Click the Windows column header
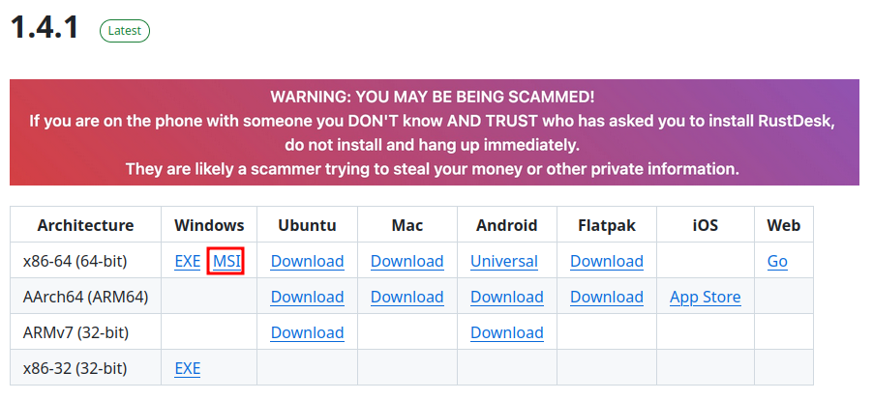The width and height of the screenshot is (873, 400). pyautogui.click(x=209, y=225)
